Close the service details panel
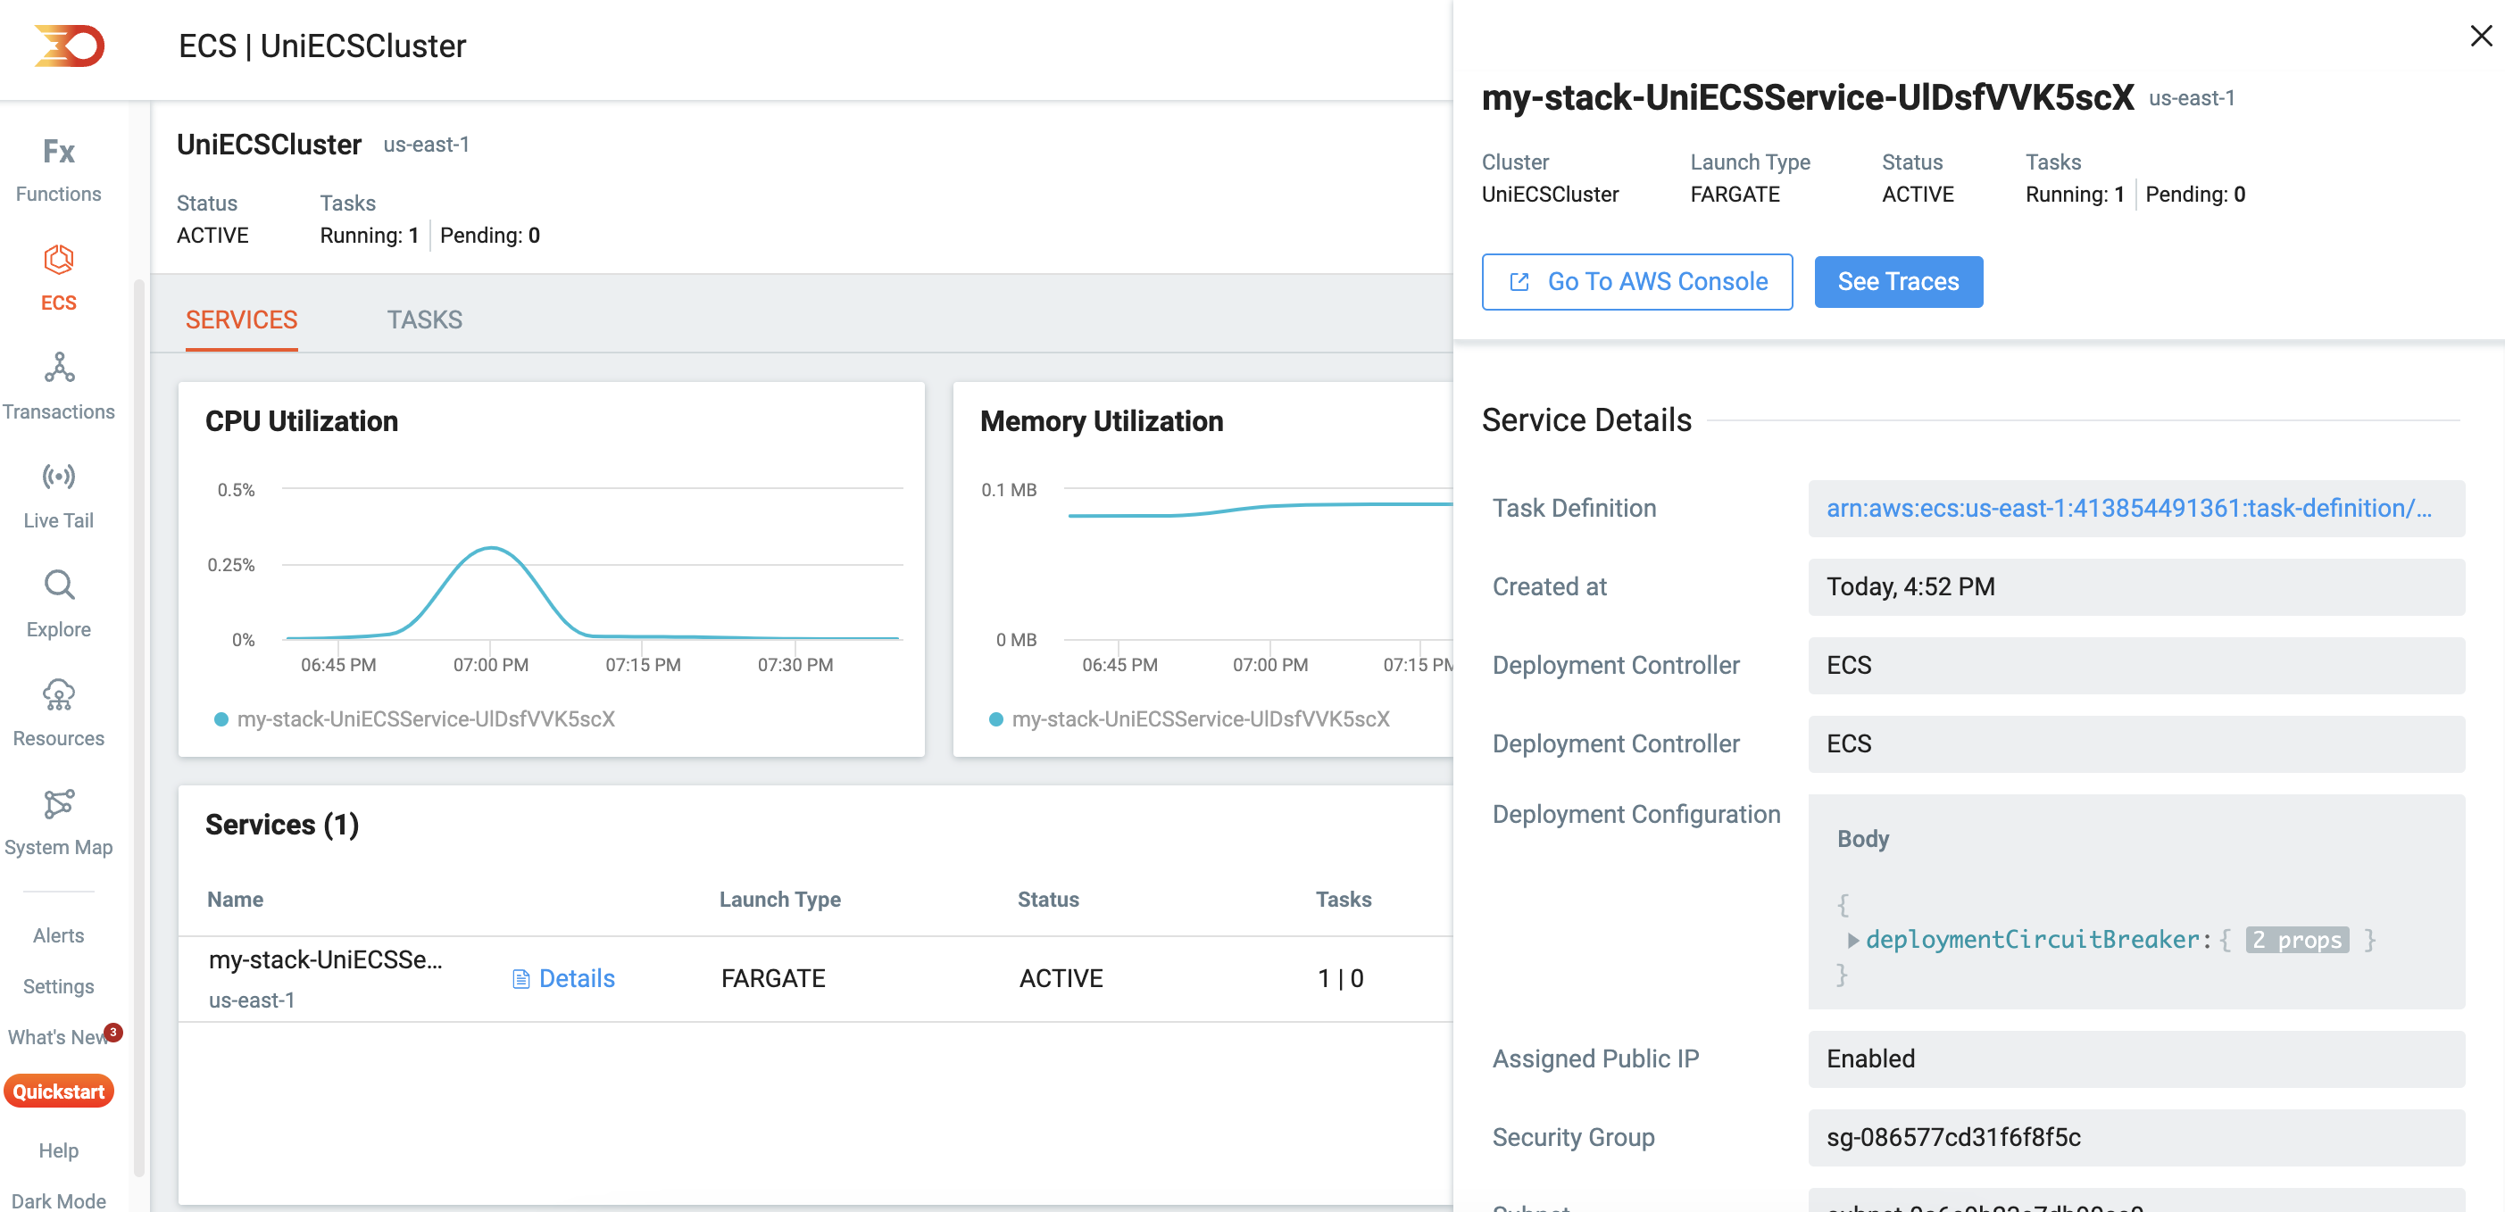This screenshot has width=2505, height=1212. [2481, 36]
